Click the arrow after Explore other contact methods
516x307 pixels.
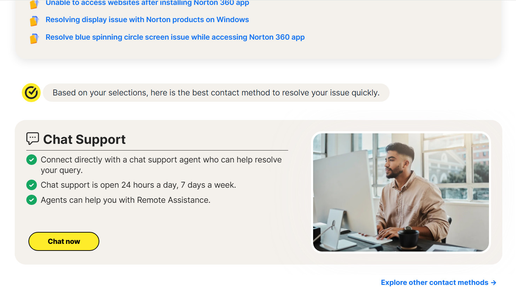494,283
